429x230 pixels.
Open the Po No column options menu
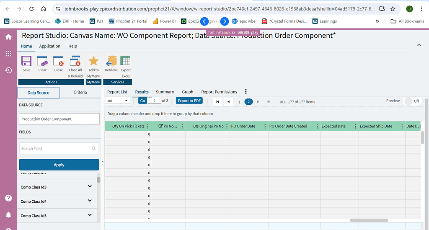182,126
